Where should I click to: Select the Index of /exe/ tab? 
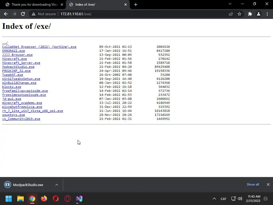click(x=98, y=5)
